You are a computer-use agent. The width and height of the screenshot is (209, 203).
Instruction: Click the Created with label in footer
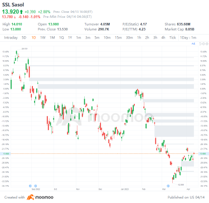pos(14,197)
